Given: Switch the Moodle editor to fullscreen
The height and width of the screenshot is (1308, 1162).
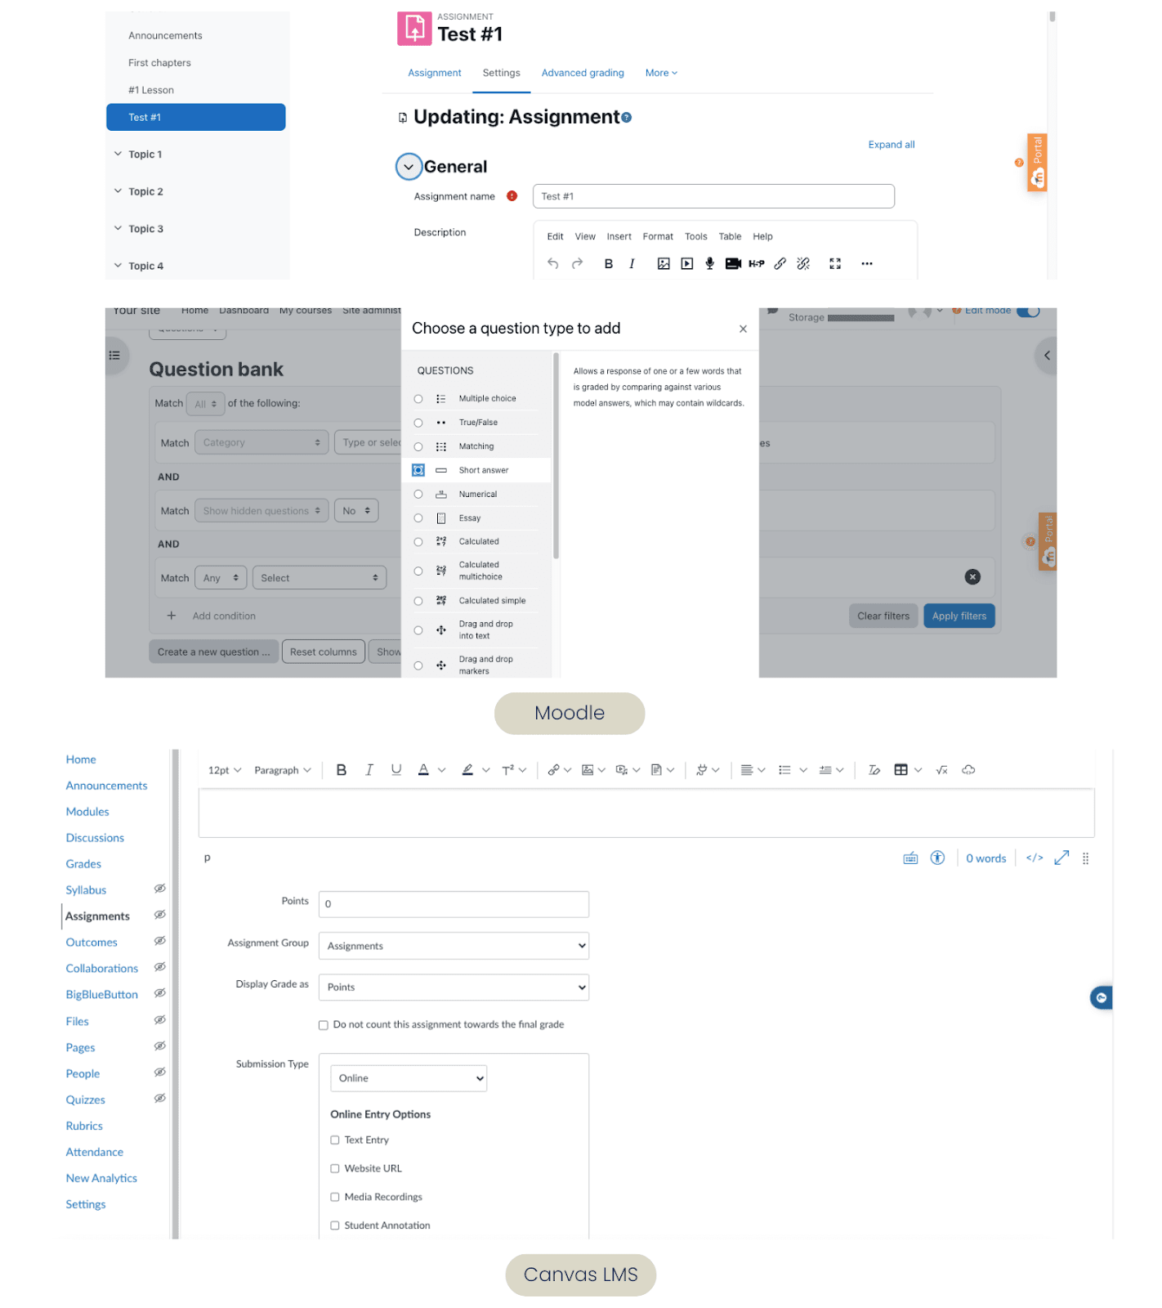Looking at the screenshot, I should pyautogui.click(x=835, y=263).
